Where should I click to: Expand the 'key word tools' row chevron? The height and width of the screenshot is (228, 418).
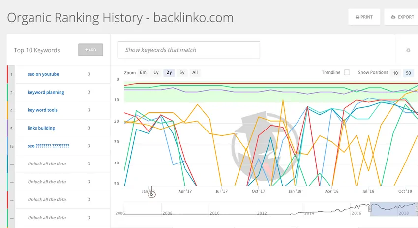pos(90,110)
